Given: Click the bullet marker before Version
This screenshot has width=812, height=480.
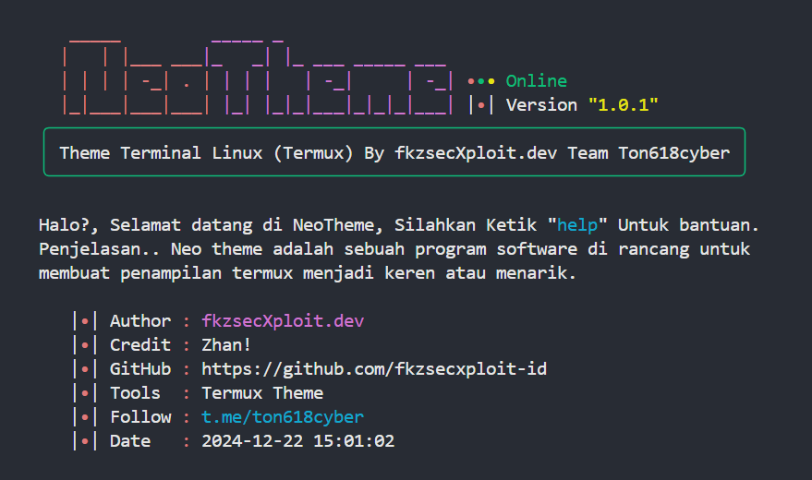Looking at the screenshot, I should [x=481, y=105].
